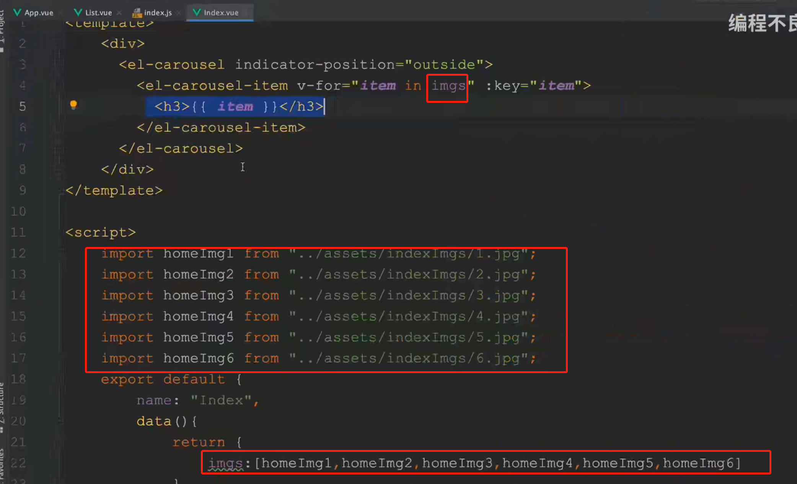Close the List.vue tab

(119, 13)
